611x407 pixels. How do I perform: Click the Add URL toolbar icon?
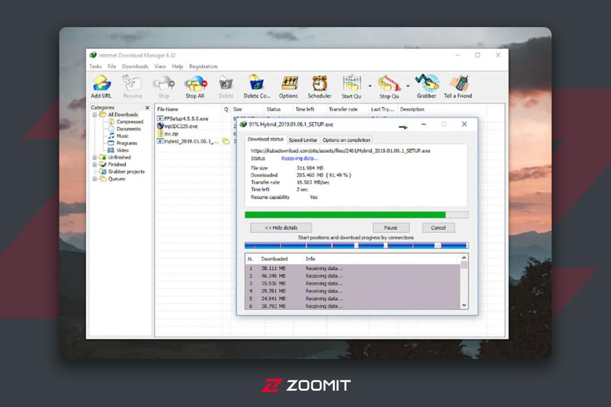coord(101,86)
